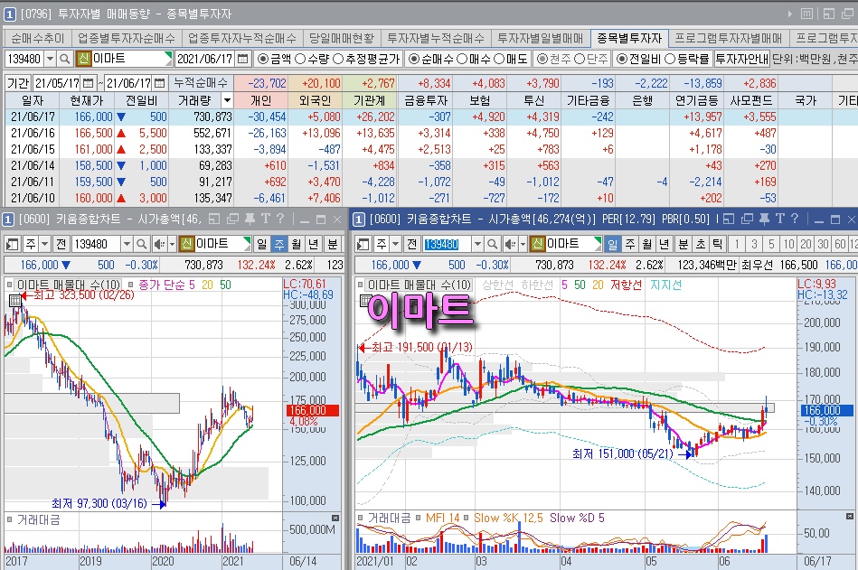Switch to 순매수추이 tab
The width and height of the screenshot is (858, 570).
pyautogui.click(x=37, y=38)
